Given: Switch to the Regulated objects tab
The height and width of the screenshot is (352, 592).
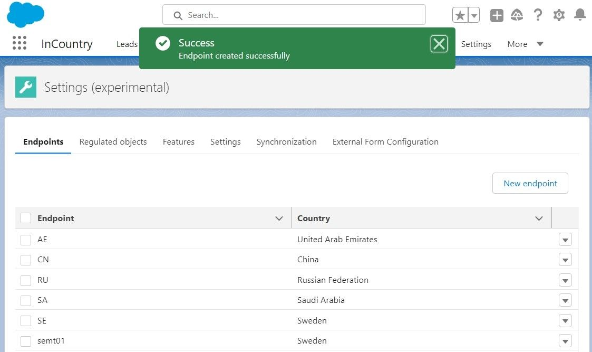Looking at the screenshot, I should [x=113, y=141].
